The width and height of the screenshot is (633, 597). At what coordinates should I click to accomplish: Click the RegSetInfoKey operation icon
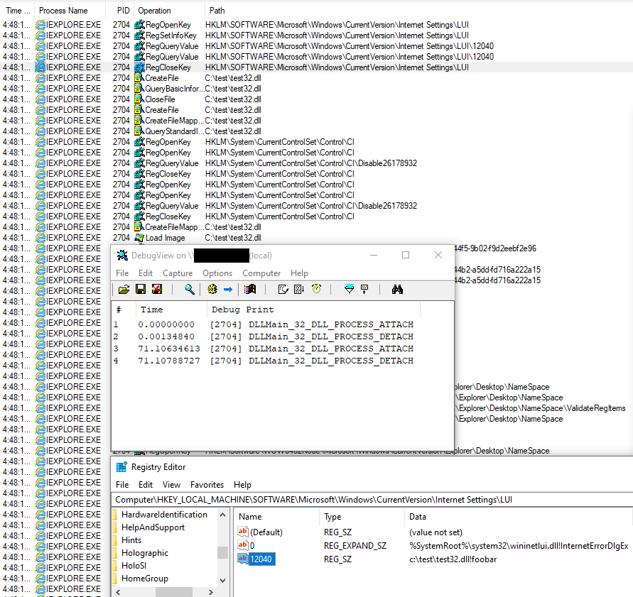(x=139, y=35)
